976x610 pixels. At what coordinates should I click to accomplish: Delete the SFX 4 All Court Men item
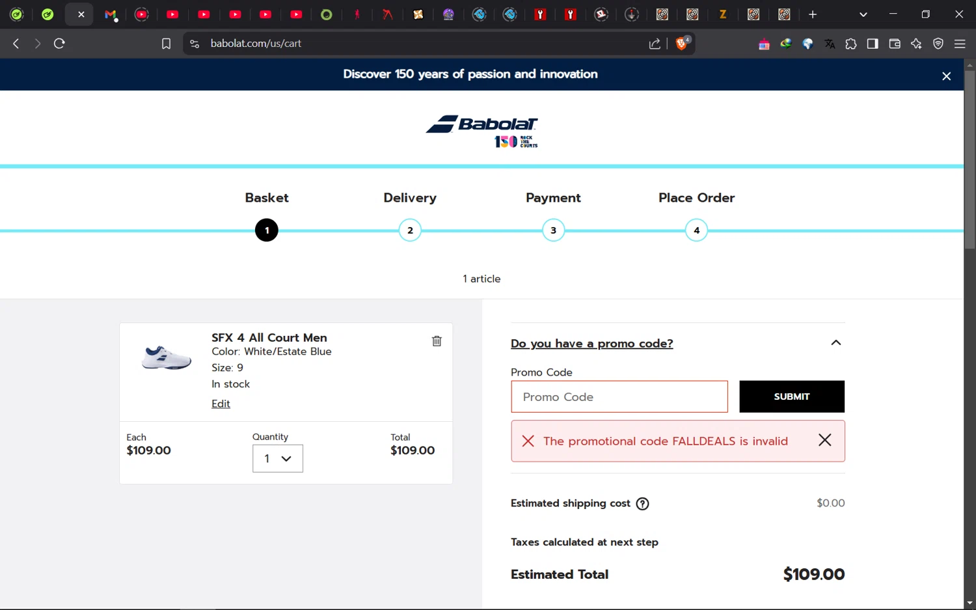click(437, 341)
